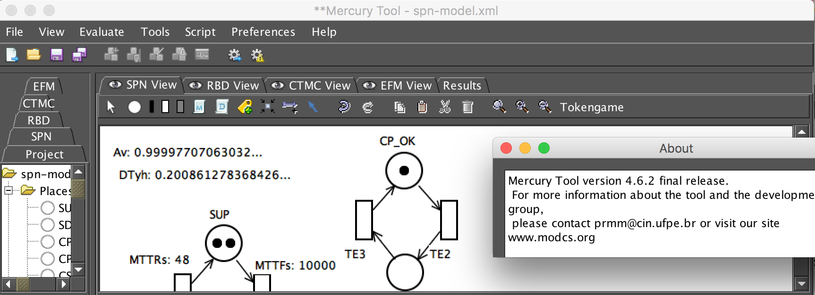Select the SPN side tab
The width and height of the screenshot is (815, 295).
point(41,137)
